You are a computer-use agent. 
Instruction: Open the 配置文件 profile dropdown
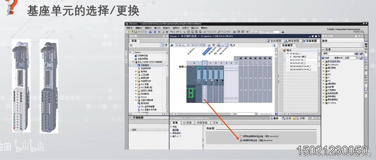357,58
